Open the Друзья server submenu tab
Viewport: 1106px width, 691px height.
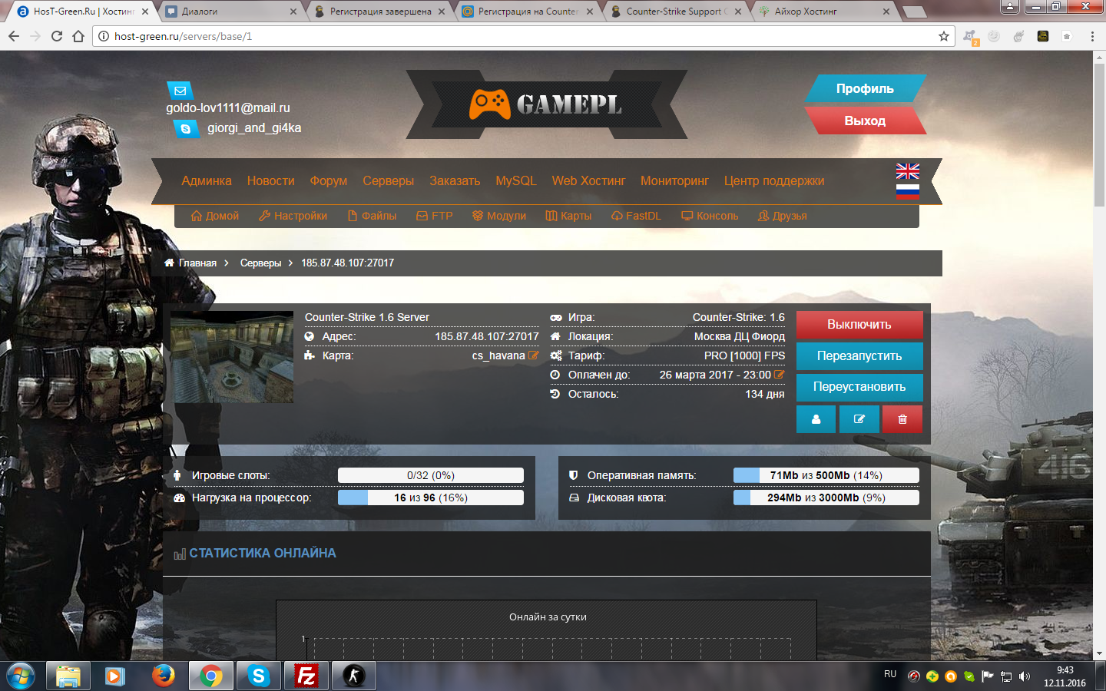pos(783,216)
